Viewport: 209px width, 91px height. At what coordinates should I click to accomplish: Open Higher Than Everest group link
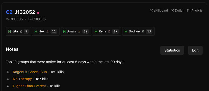30,86
